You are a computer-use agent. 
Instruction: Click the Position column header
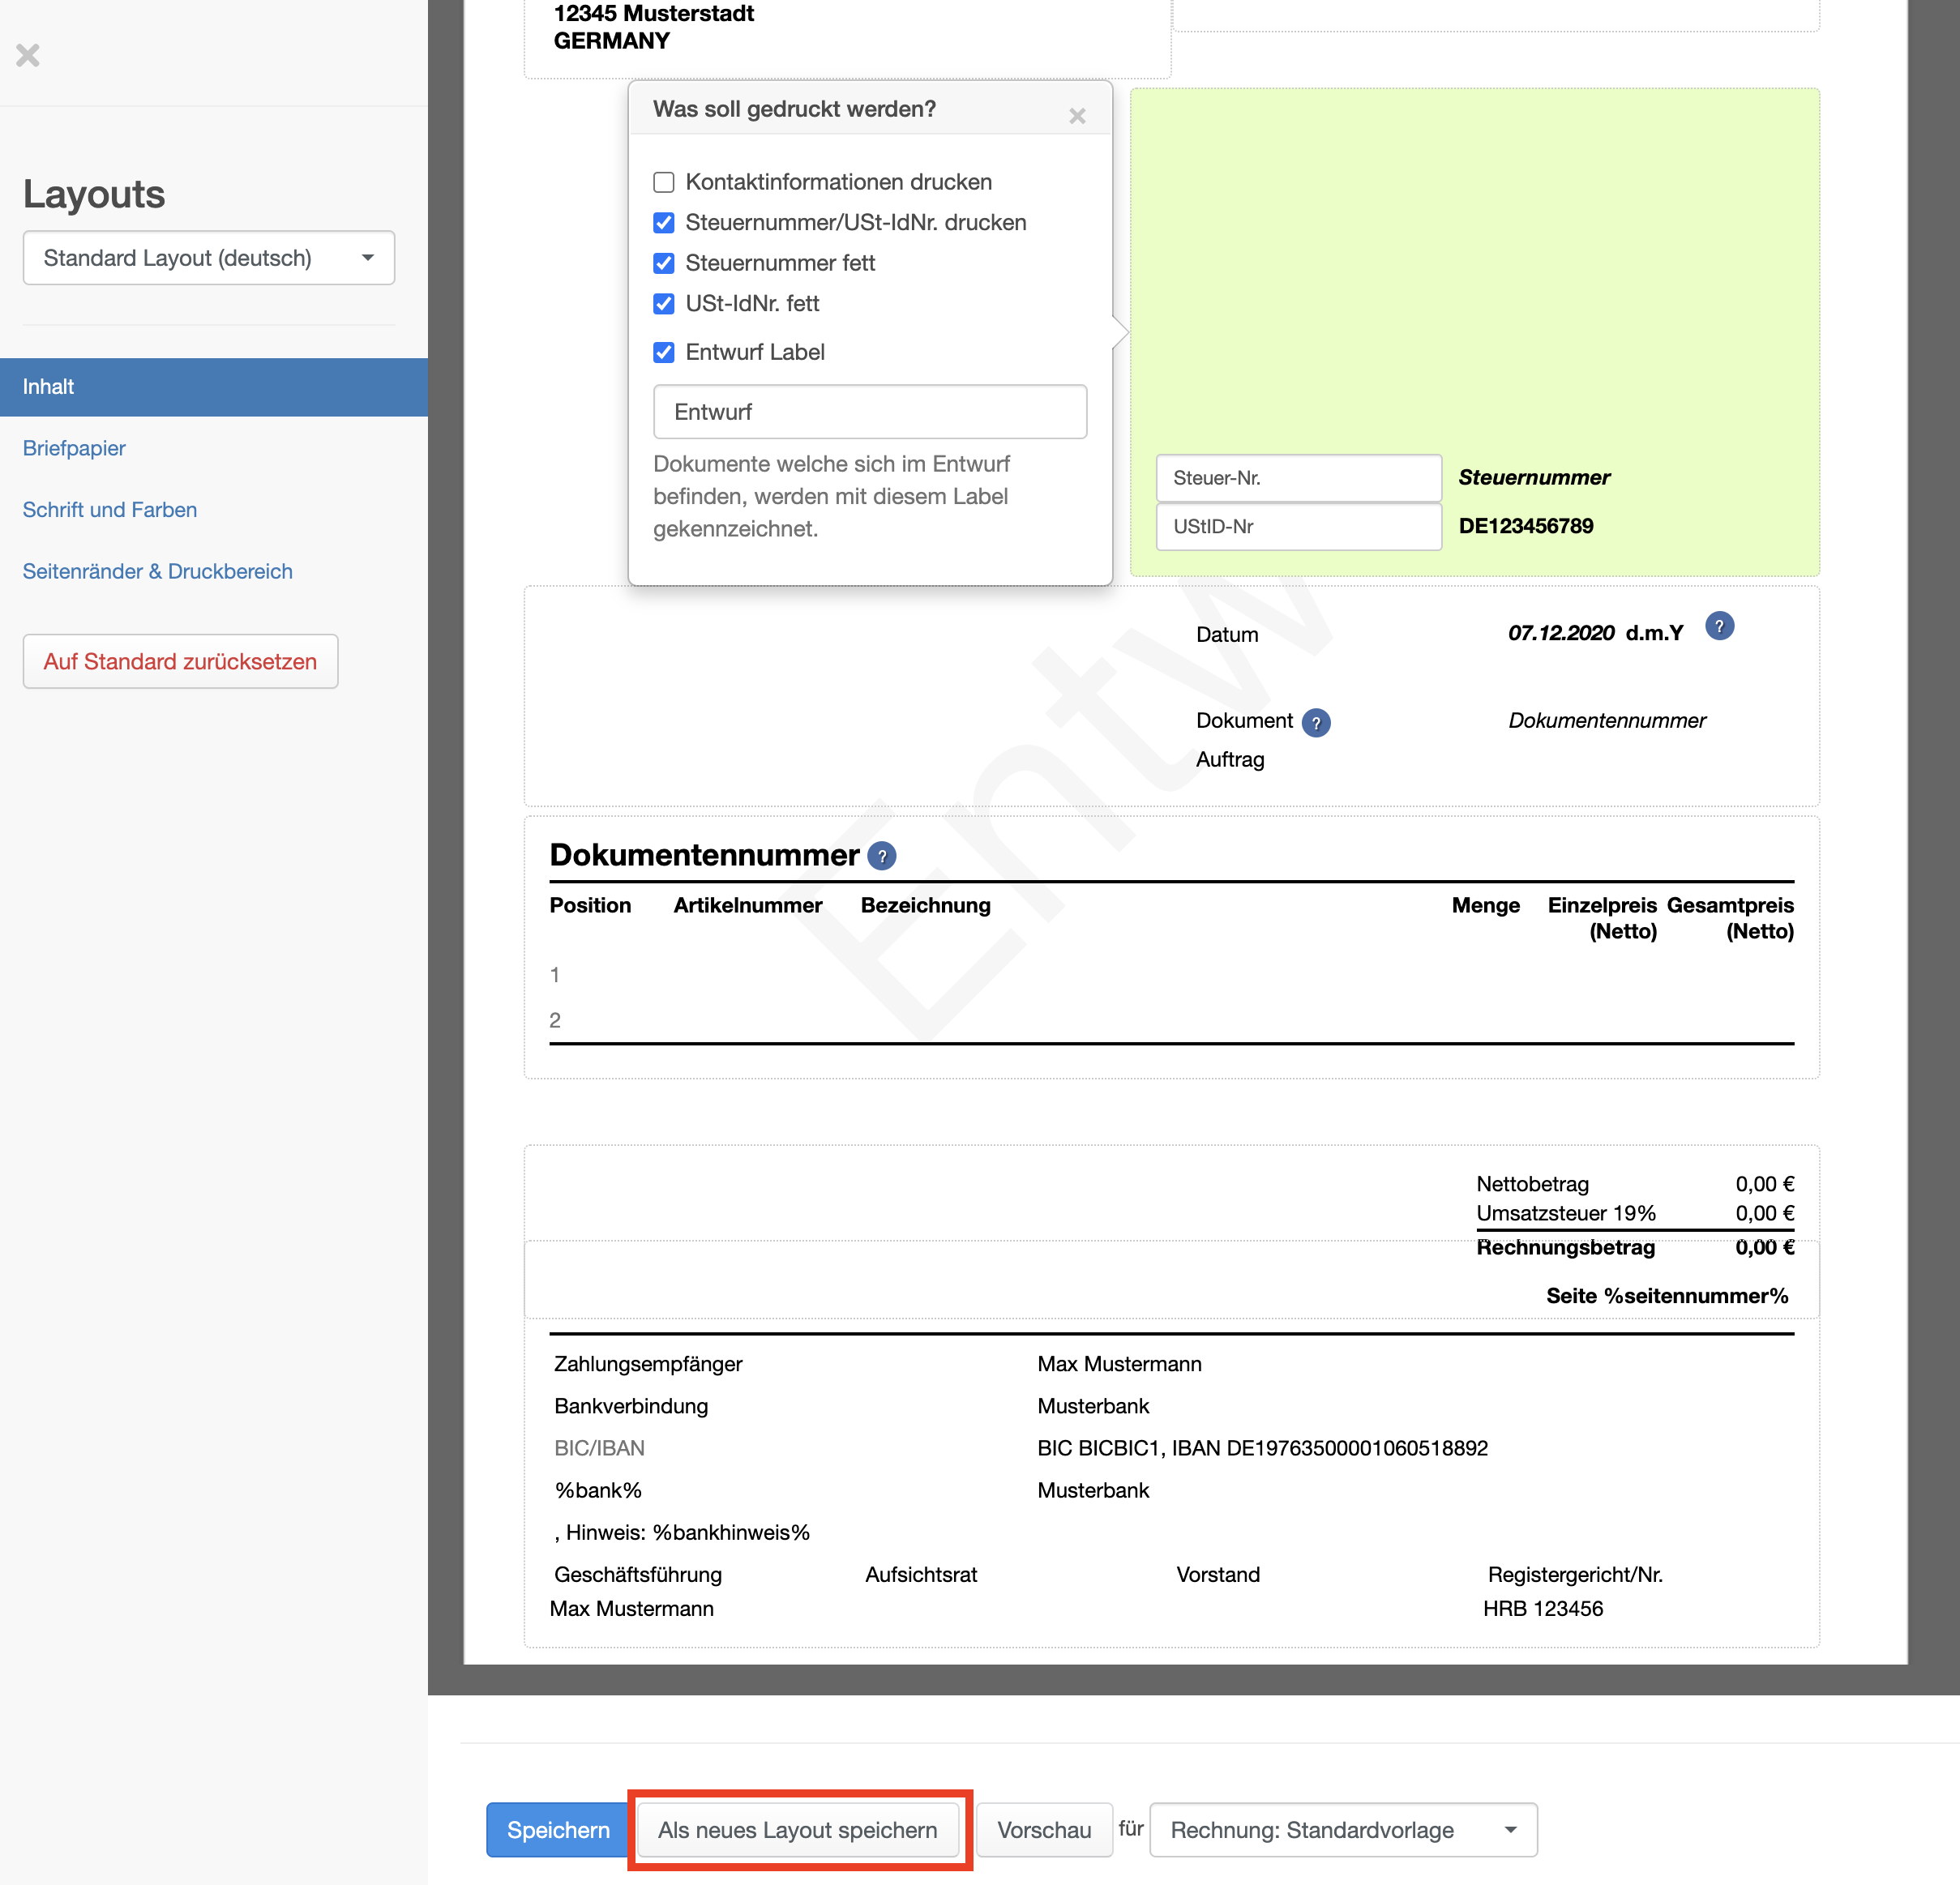coord(590,905)
